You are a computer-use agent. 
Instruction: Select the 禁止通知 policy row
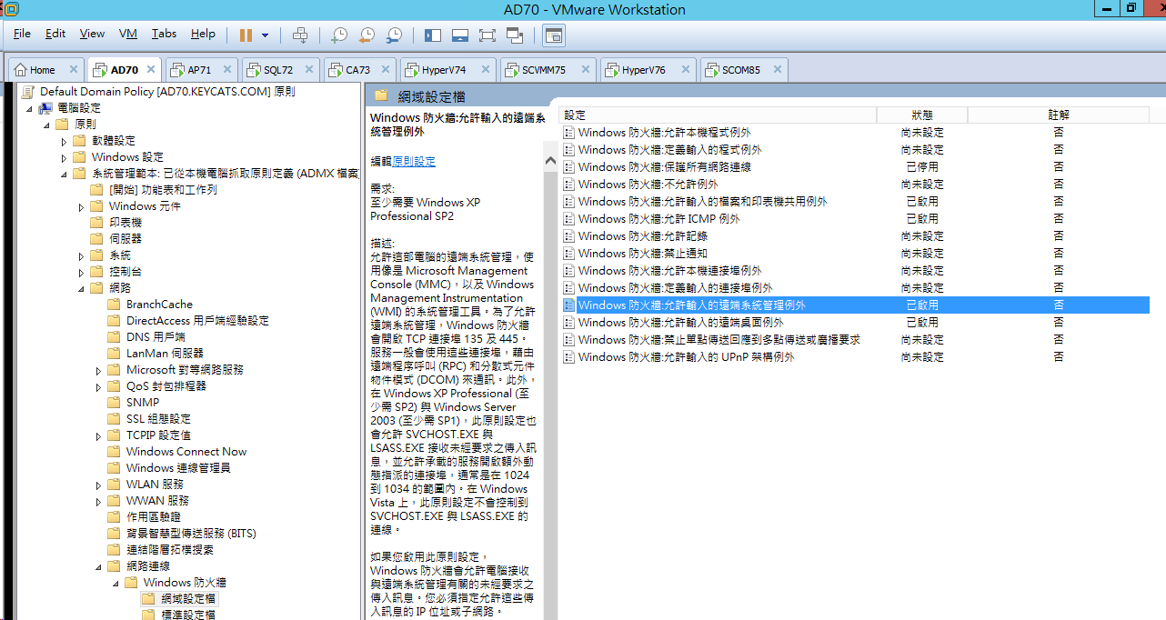(x=855, y=254)
